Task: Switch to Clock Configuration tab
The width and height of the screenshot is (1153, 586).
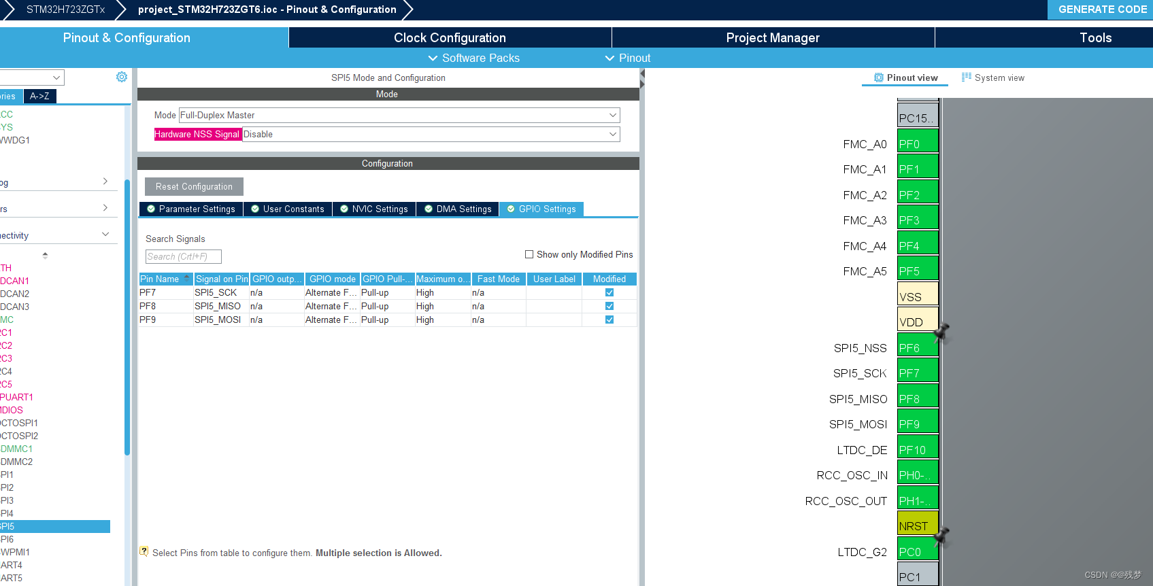Action: click(x=450, y=37)
